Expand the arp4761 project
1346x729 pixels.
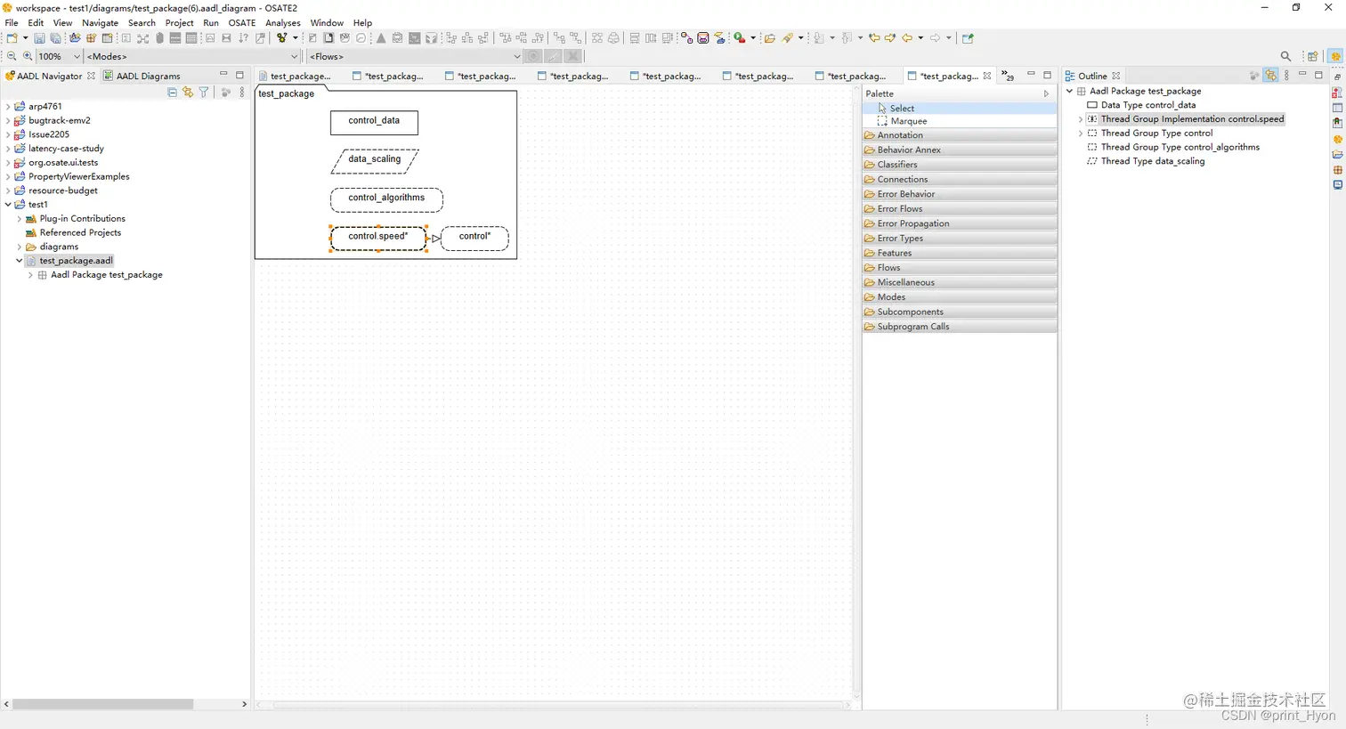8,106
